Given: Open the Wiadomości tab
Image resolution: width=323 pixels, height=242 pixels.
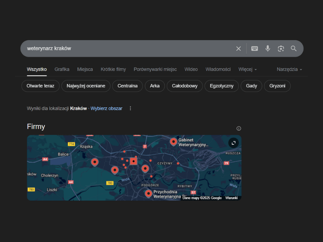Looking at the screenshot, I should click(x=218, y=69).
